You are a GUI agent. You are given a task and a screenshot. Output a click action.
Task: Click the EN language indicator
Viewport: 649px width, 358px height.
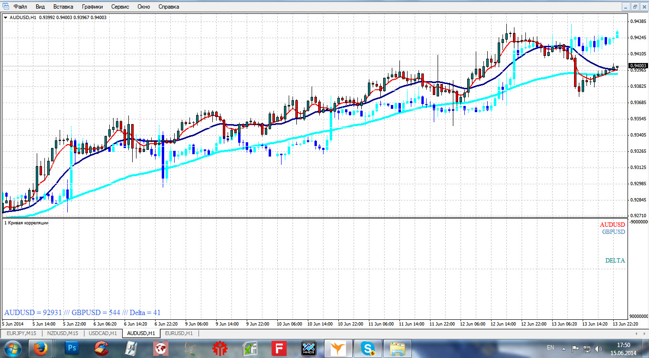[550, 347]
